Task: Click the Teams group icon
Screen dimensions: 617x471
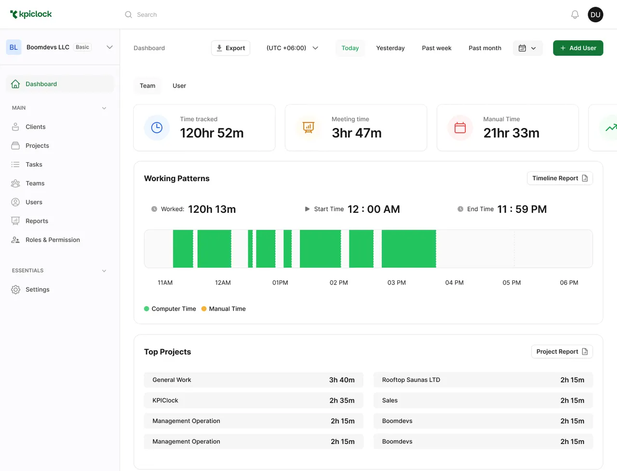Action: click(x=15, y=183)
